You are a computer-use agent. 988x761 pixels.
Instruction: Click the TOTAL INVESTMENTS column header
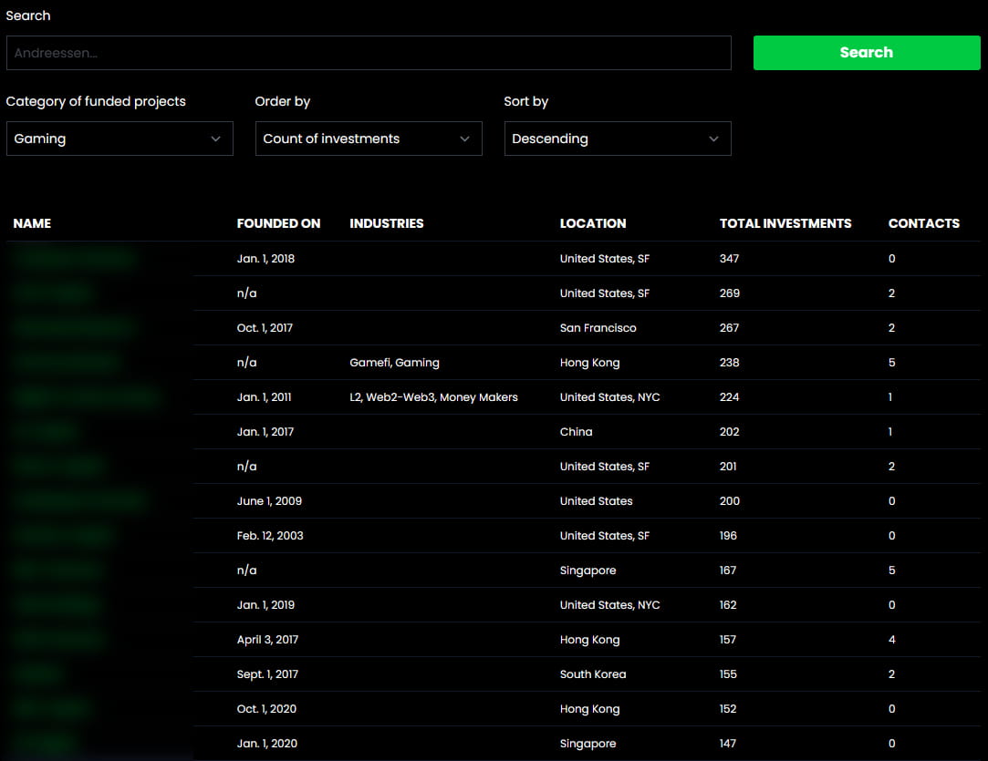(785, 223)
